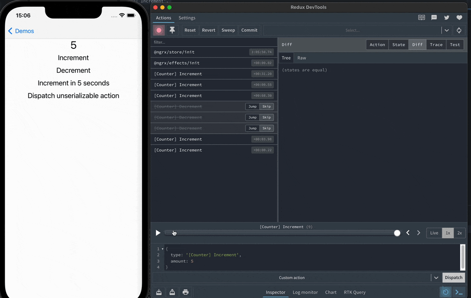
Task: Open the Twitter bird icon
Action: (447, 18)
